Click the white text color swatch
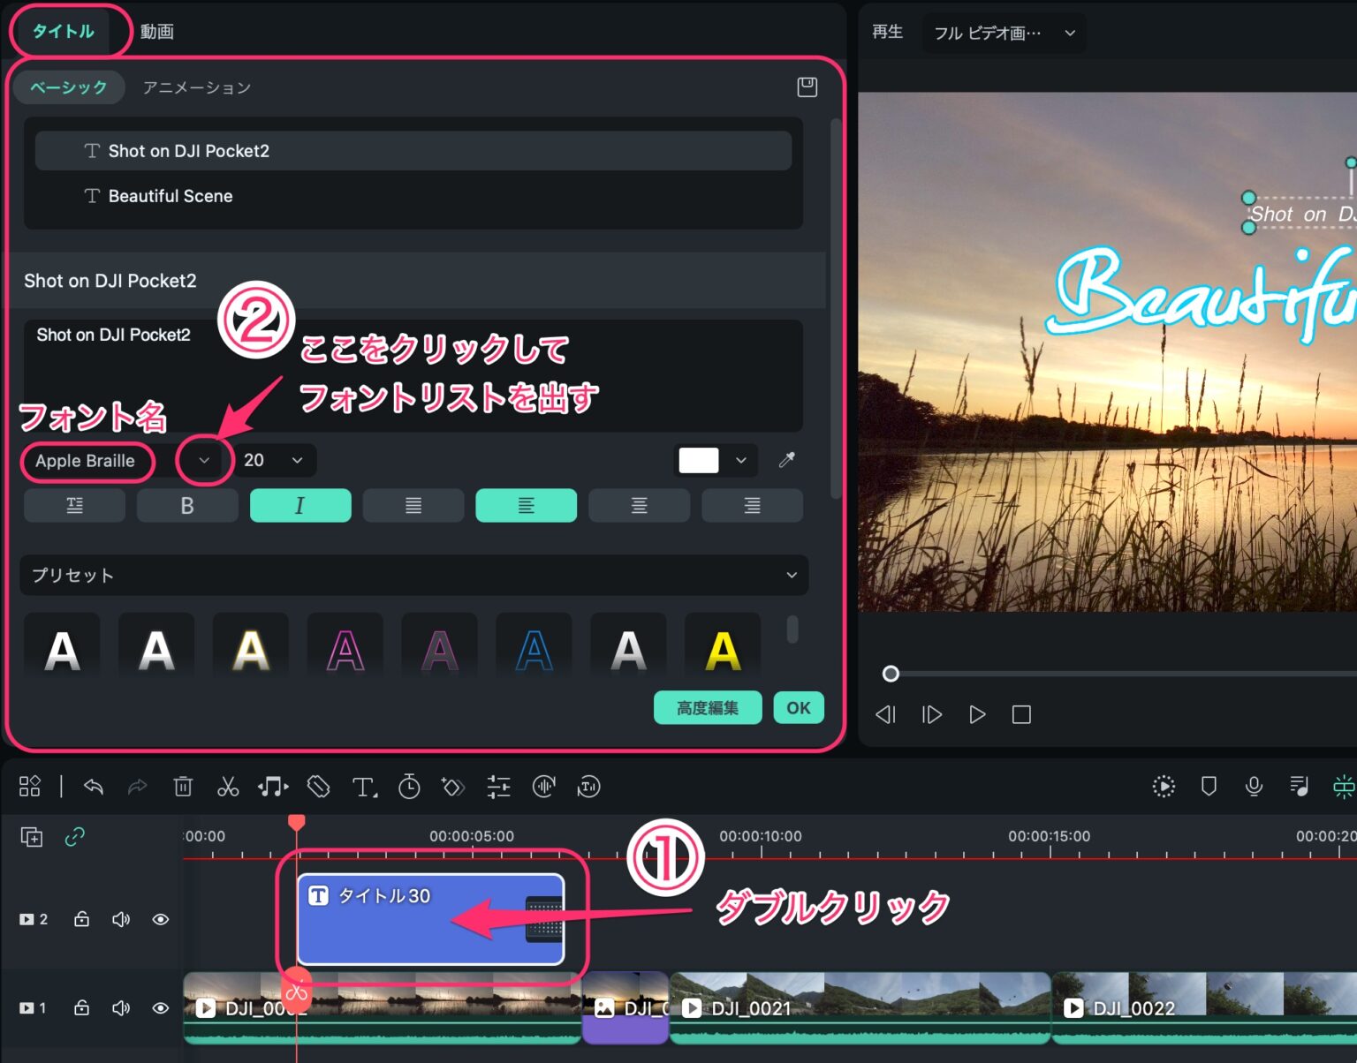Viewport: 1357px width, 1063px height. (x=698, y=460)
